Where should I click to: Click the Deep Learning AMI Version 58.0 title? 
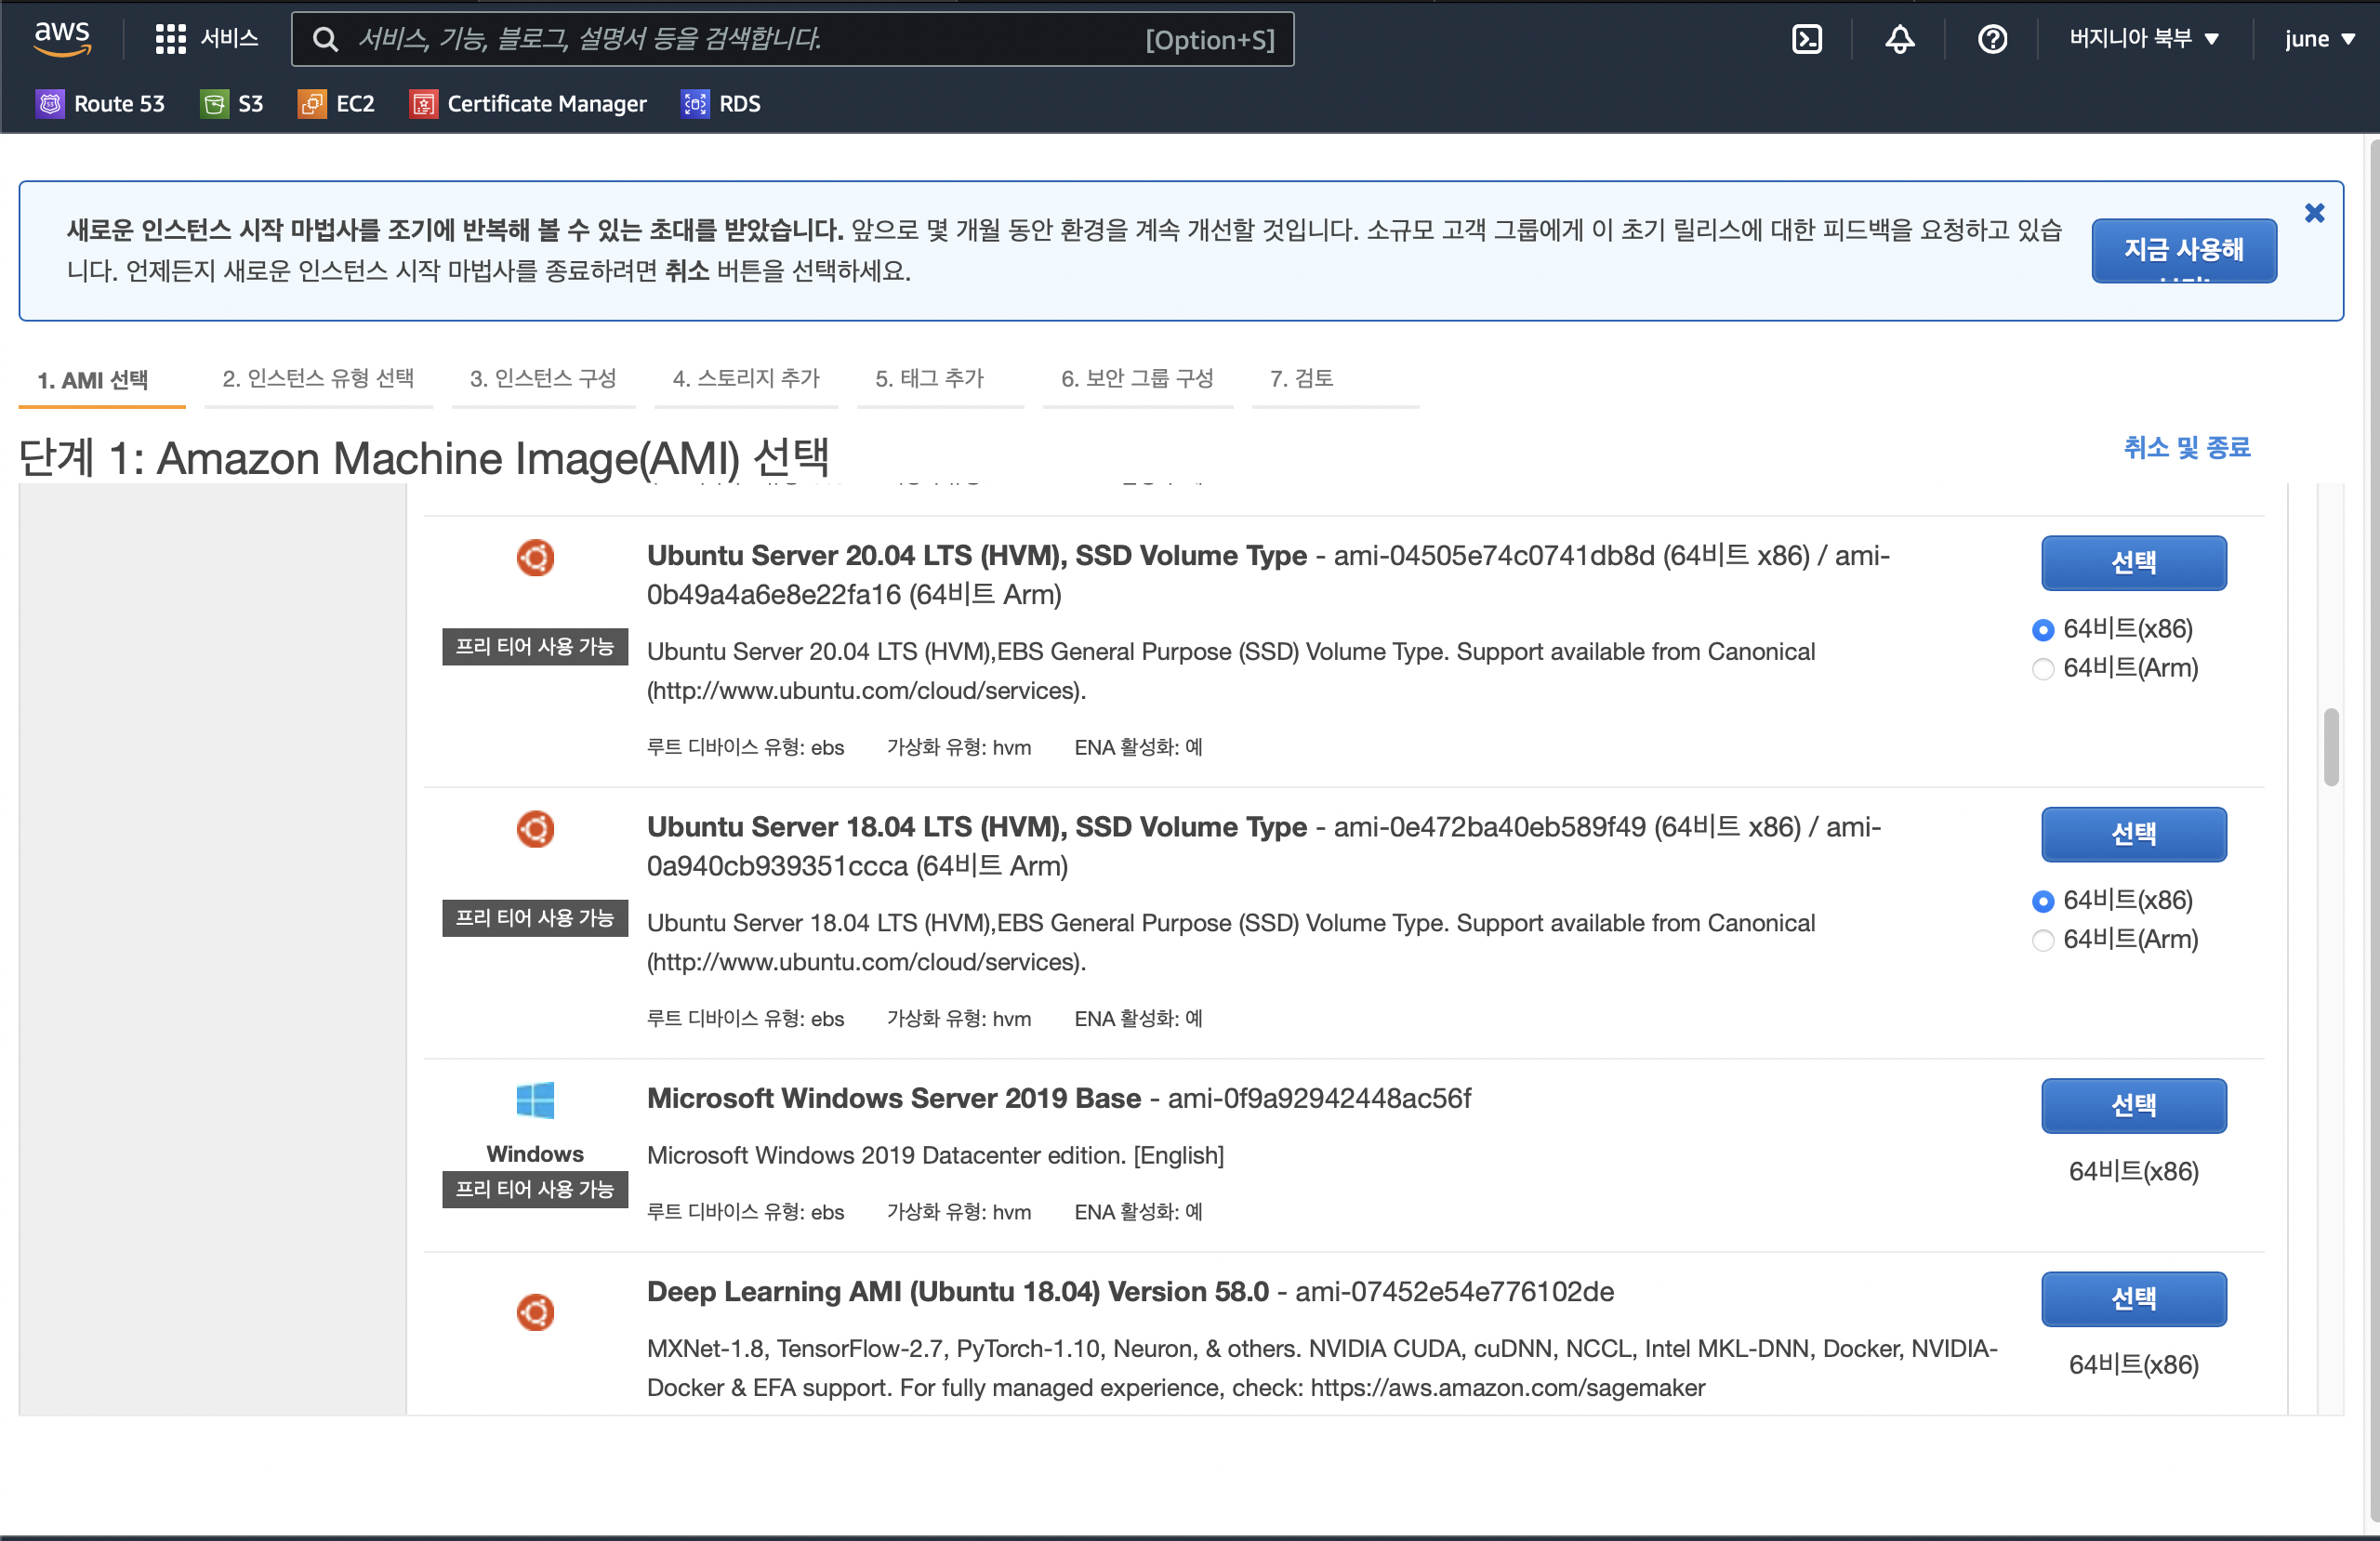(x=958, y=1291)
